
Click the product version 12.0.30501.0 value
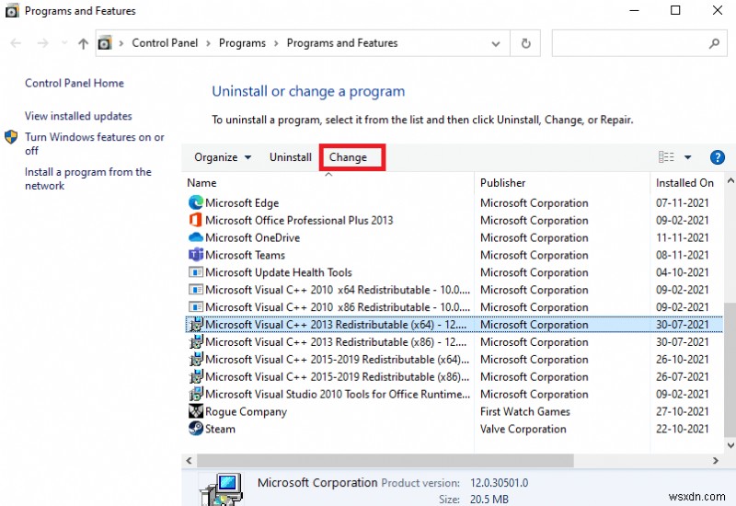tap(499, 482)
